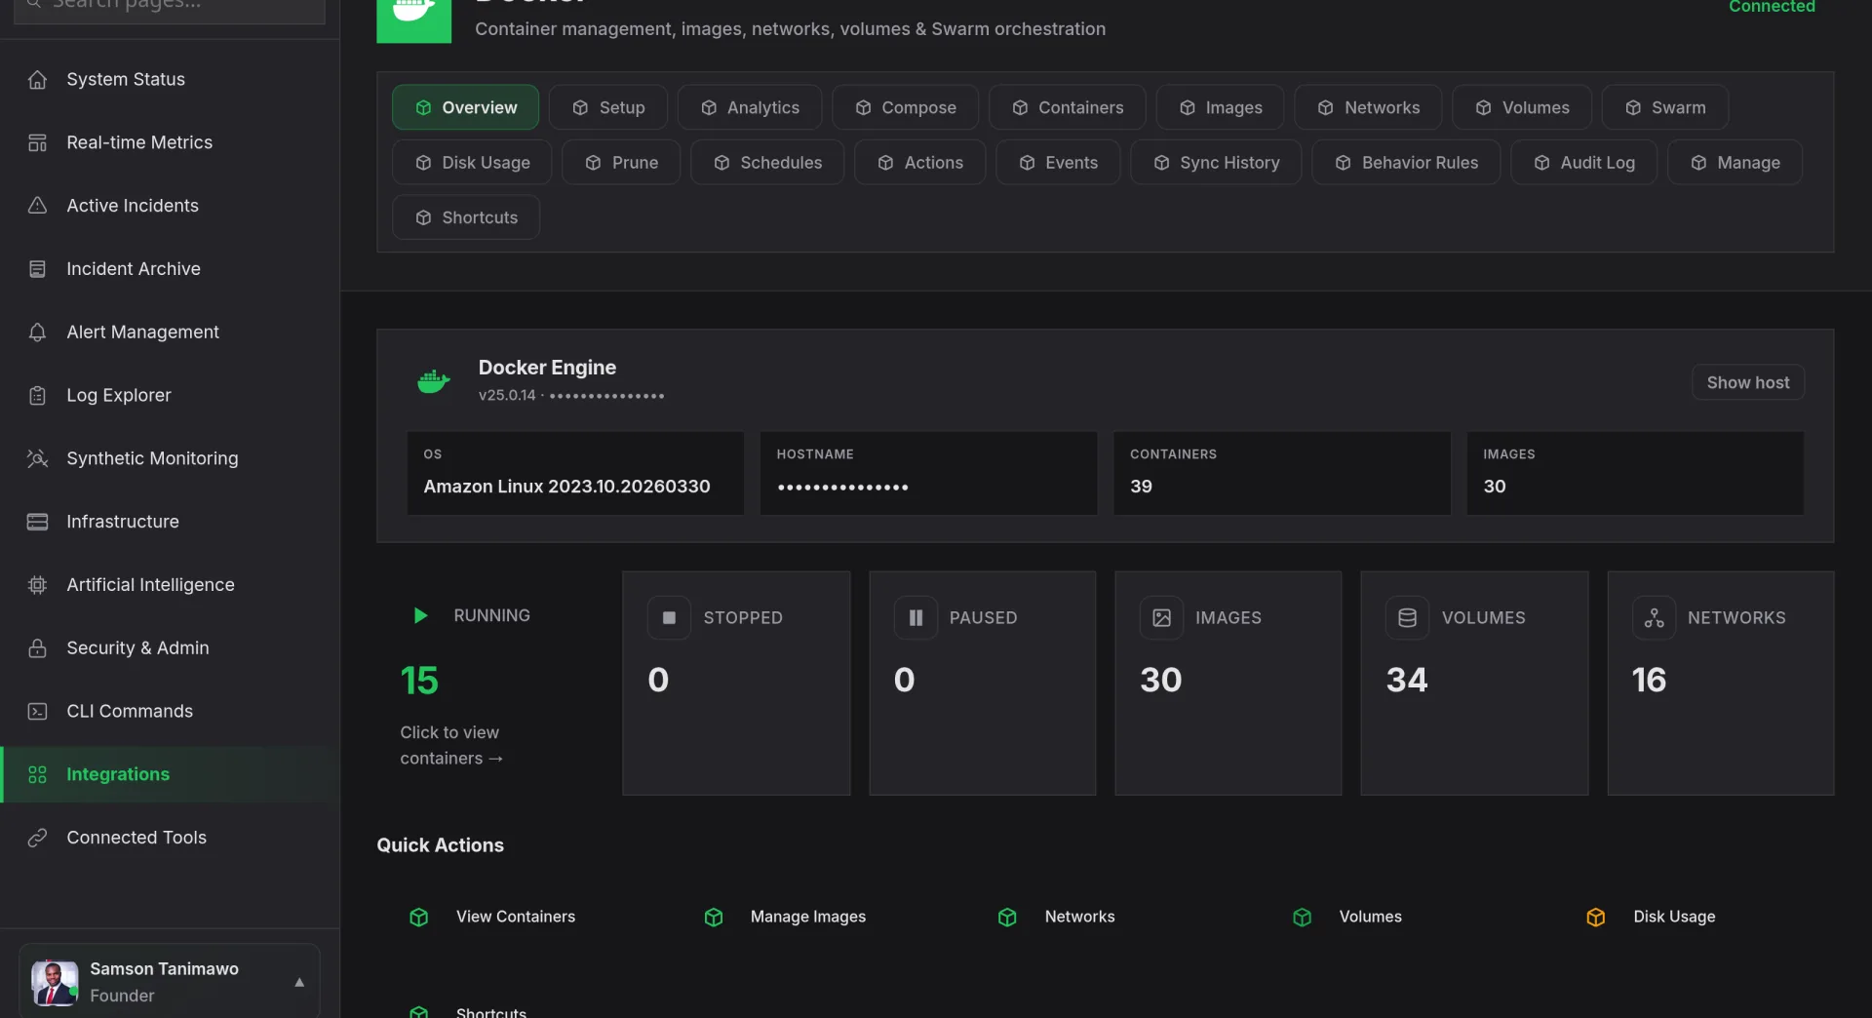The image size is (1872, 1018).
Task: Open the Networks tab
Action: pos(1368,107)
